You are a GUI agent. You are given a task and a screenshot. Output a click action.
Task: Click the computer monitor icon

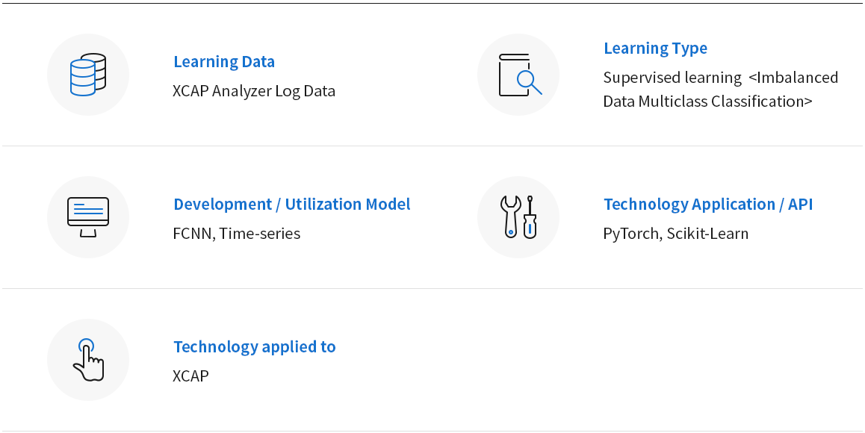coord(88,217)
